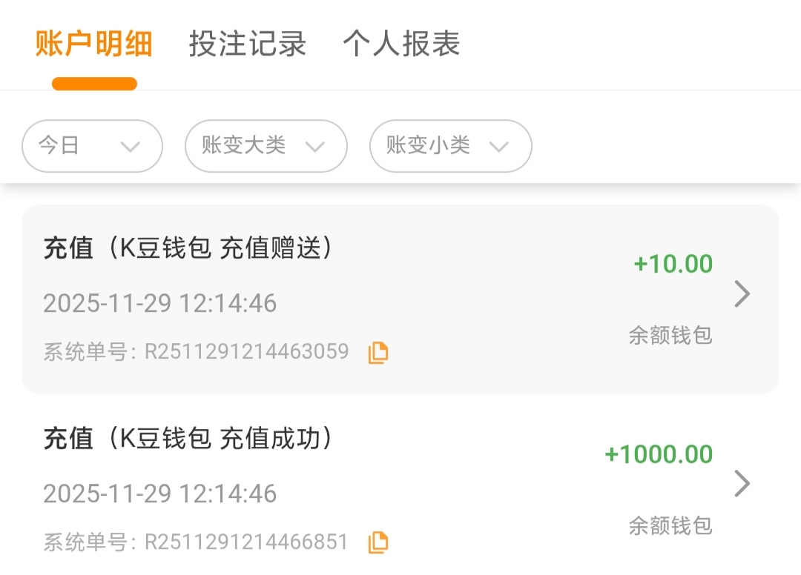Click the timestamp of 充值赠送 record

point(159,304)
